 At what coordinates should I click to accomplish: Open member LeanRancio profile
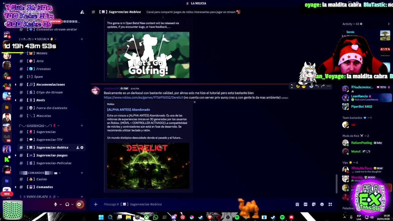point(367,98)
